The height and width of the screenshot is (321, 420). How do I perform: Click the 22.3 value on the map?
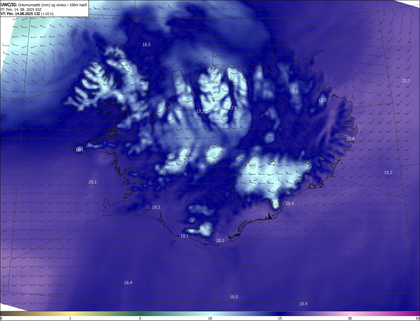coord(406,81)
